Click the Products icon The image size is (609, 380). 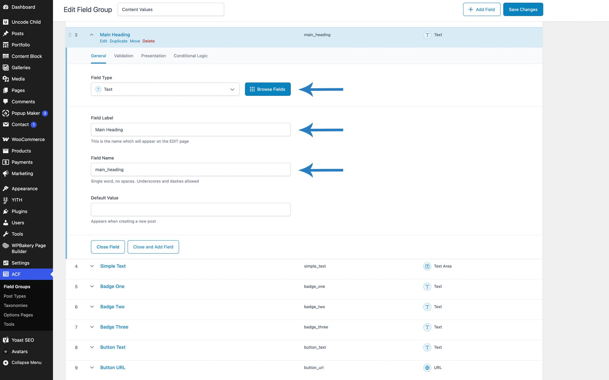6,151
